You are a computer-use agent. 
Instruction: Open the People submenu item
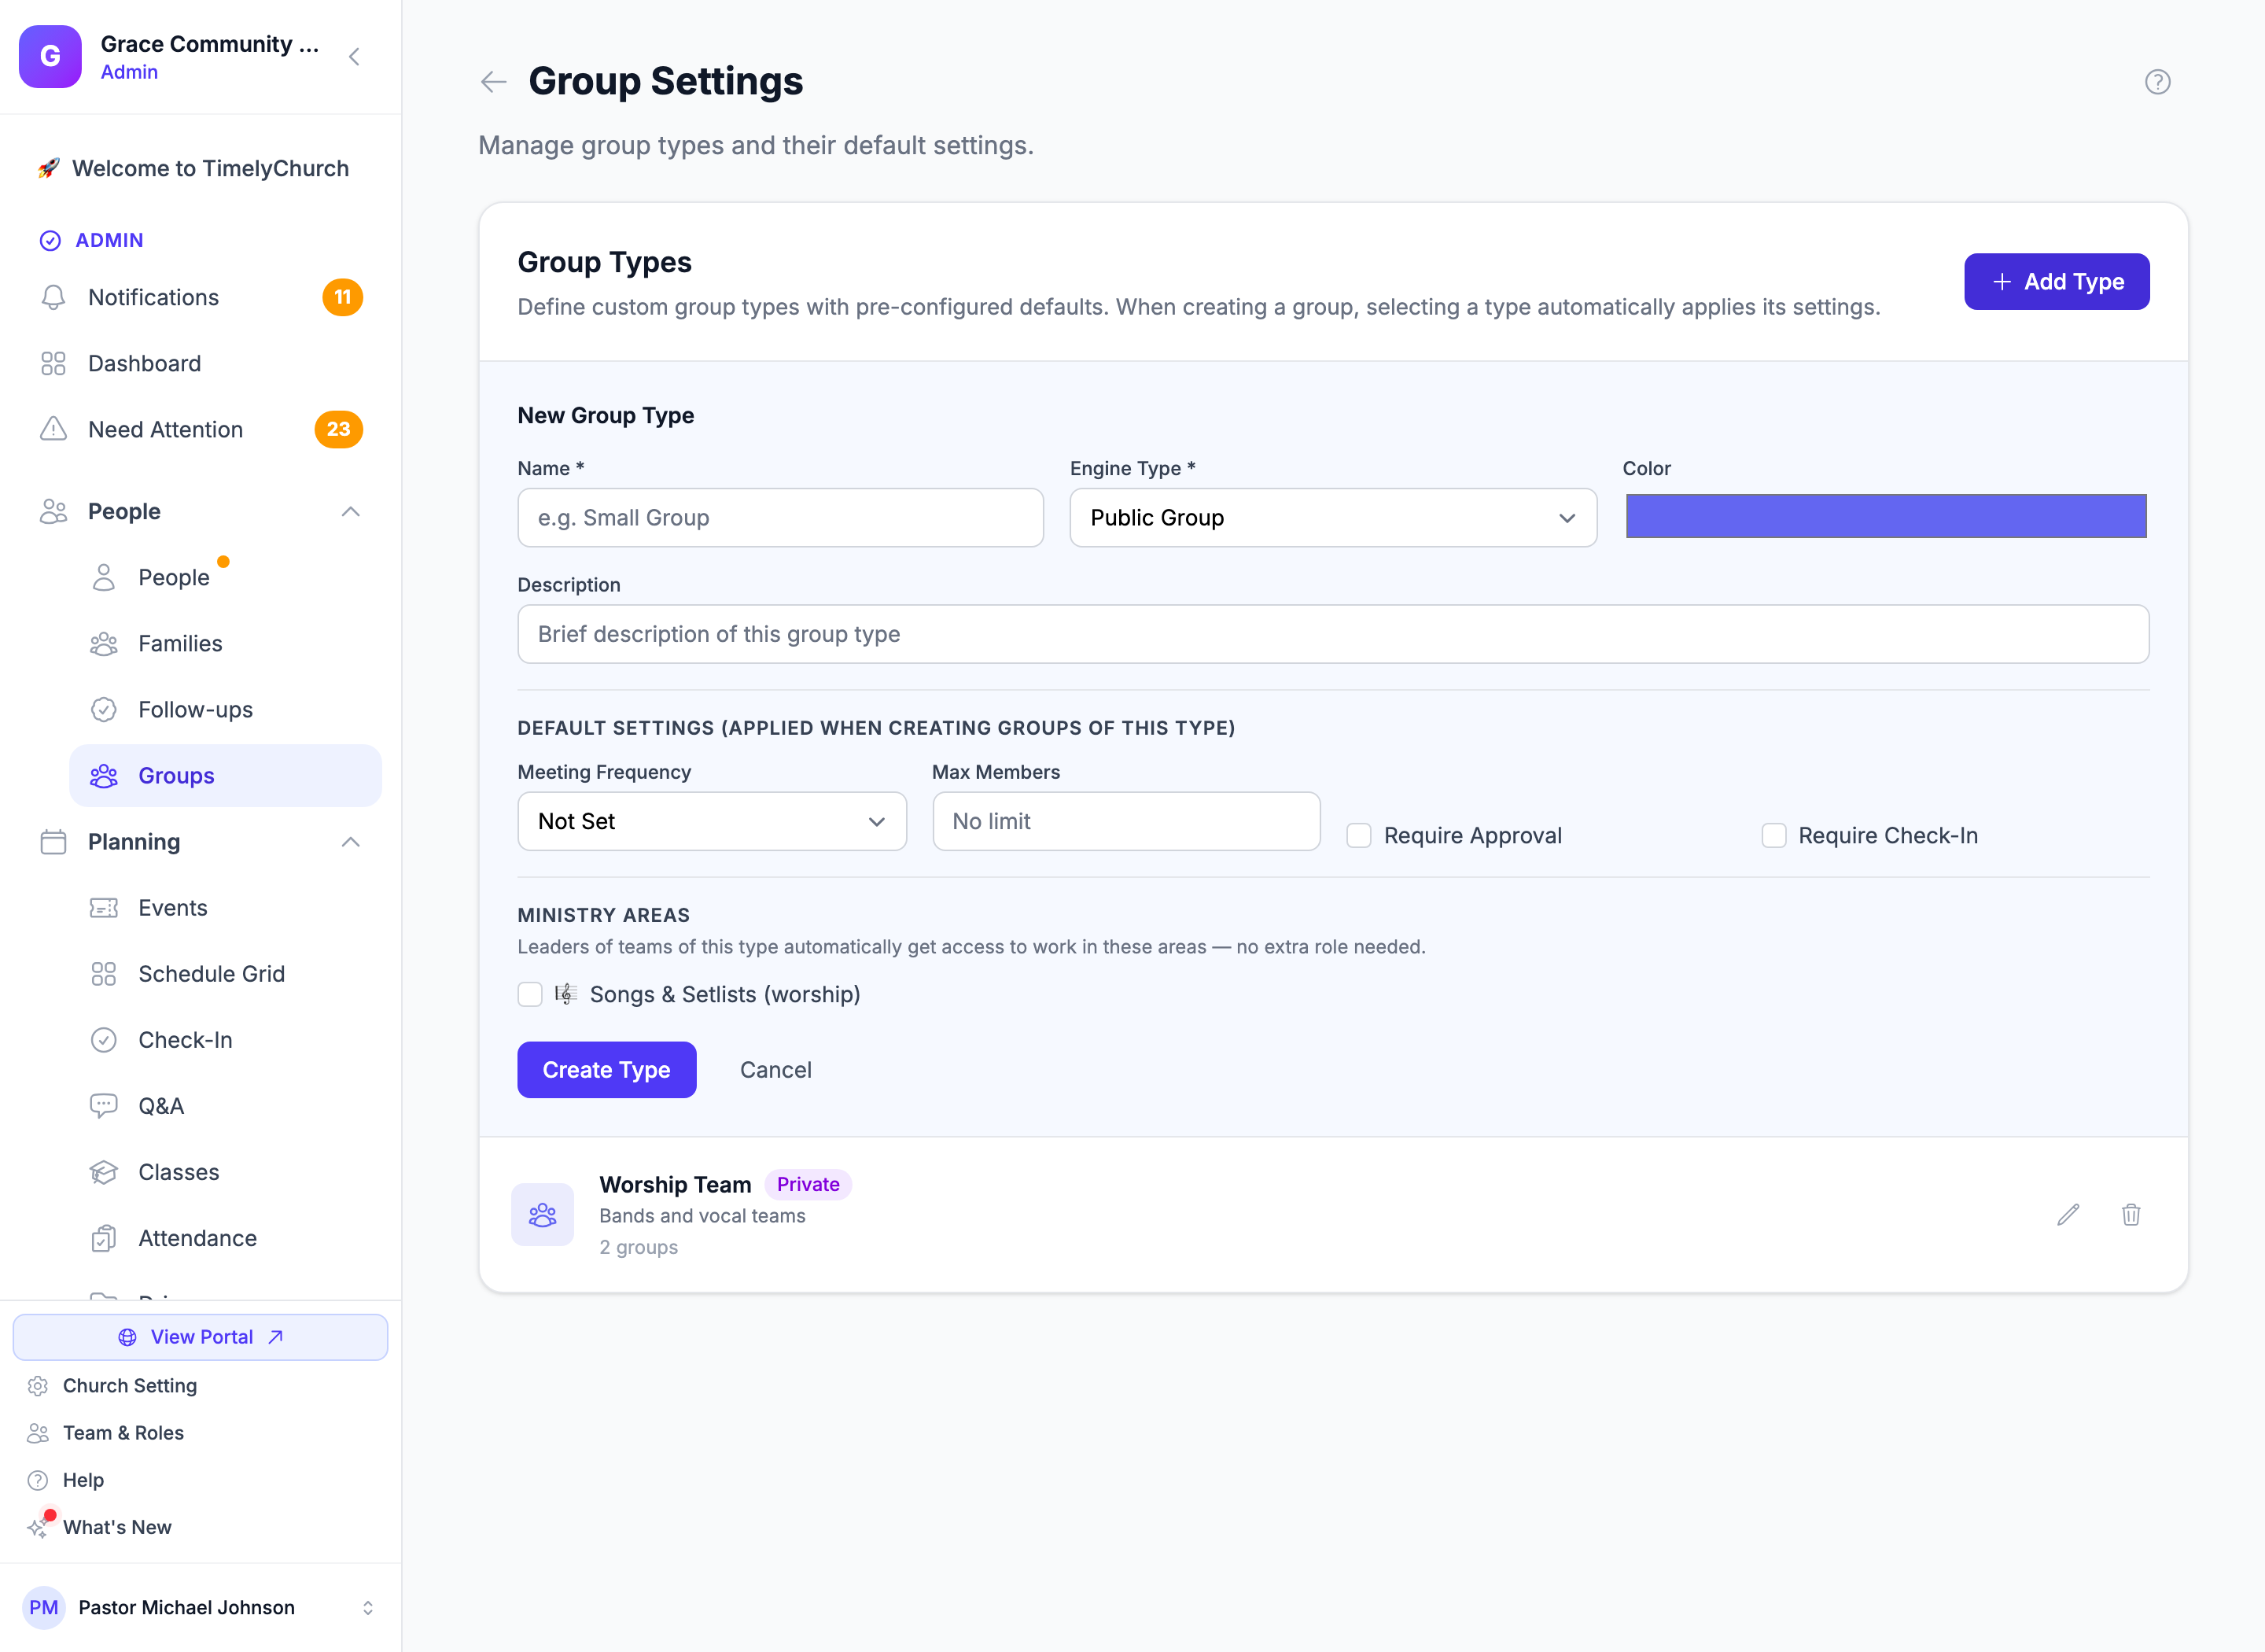click(x=225, y=578)
